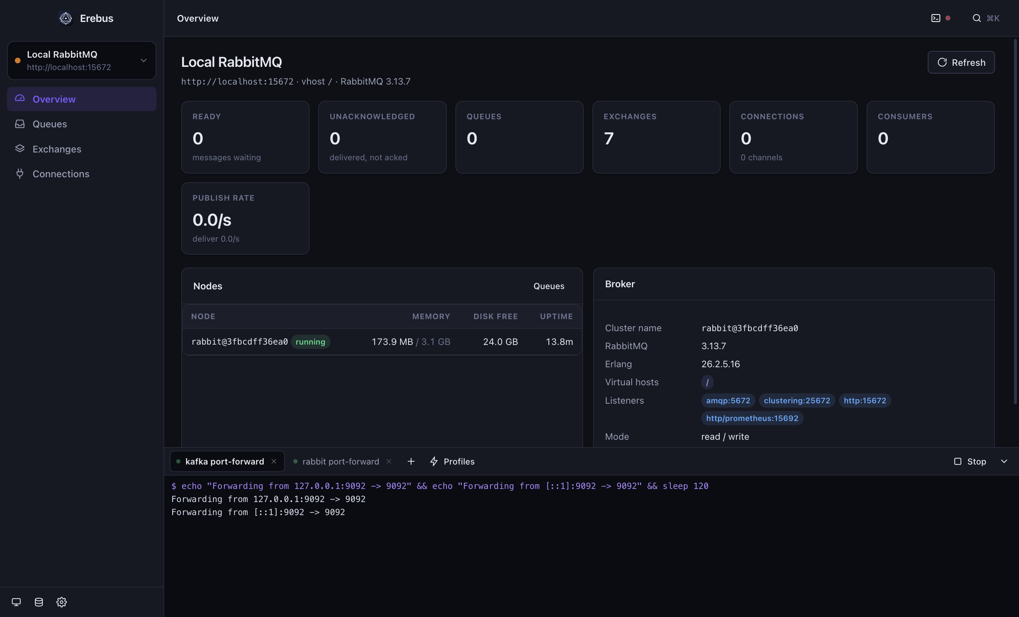Click the Overview gauge icon in sidebar
1019x617 pixels.
[20, 99]
